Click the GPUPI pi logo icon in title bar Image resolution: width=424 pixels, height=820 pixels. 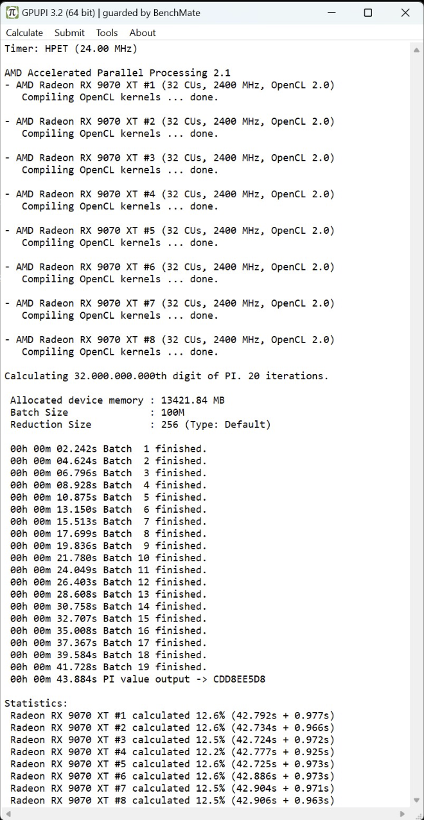click(12, 12)
